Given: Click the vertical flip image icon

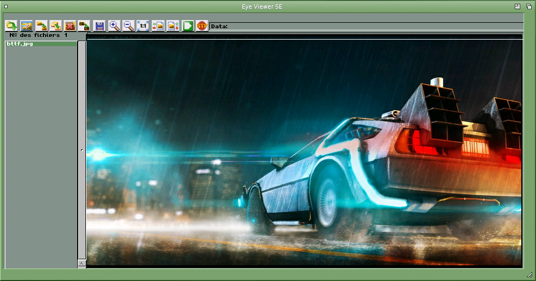Looking at the screenshot, I should click(173, 26).
